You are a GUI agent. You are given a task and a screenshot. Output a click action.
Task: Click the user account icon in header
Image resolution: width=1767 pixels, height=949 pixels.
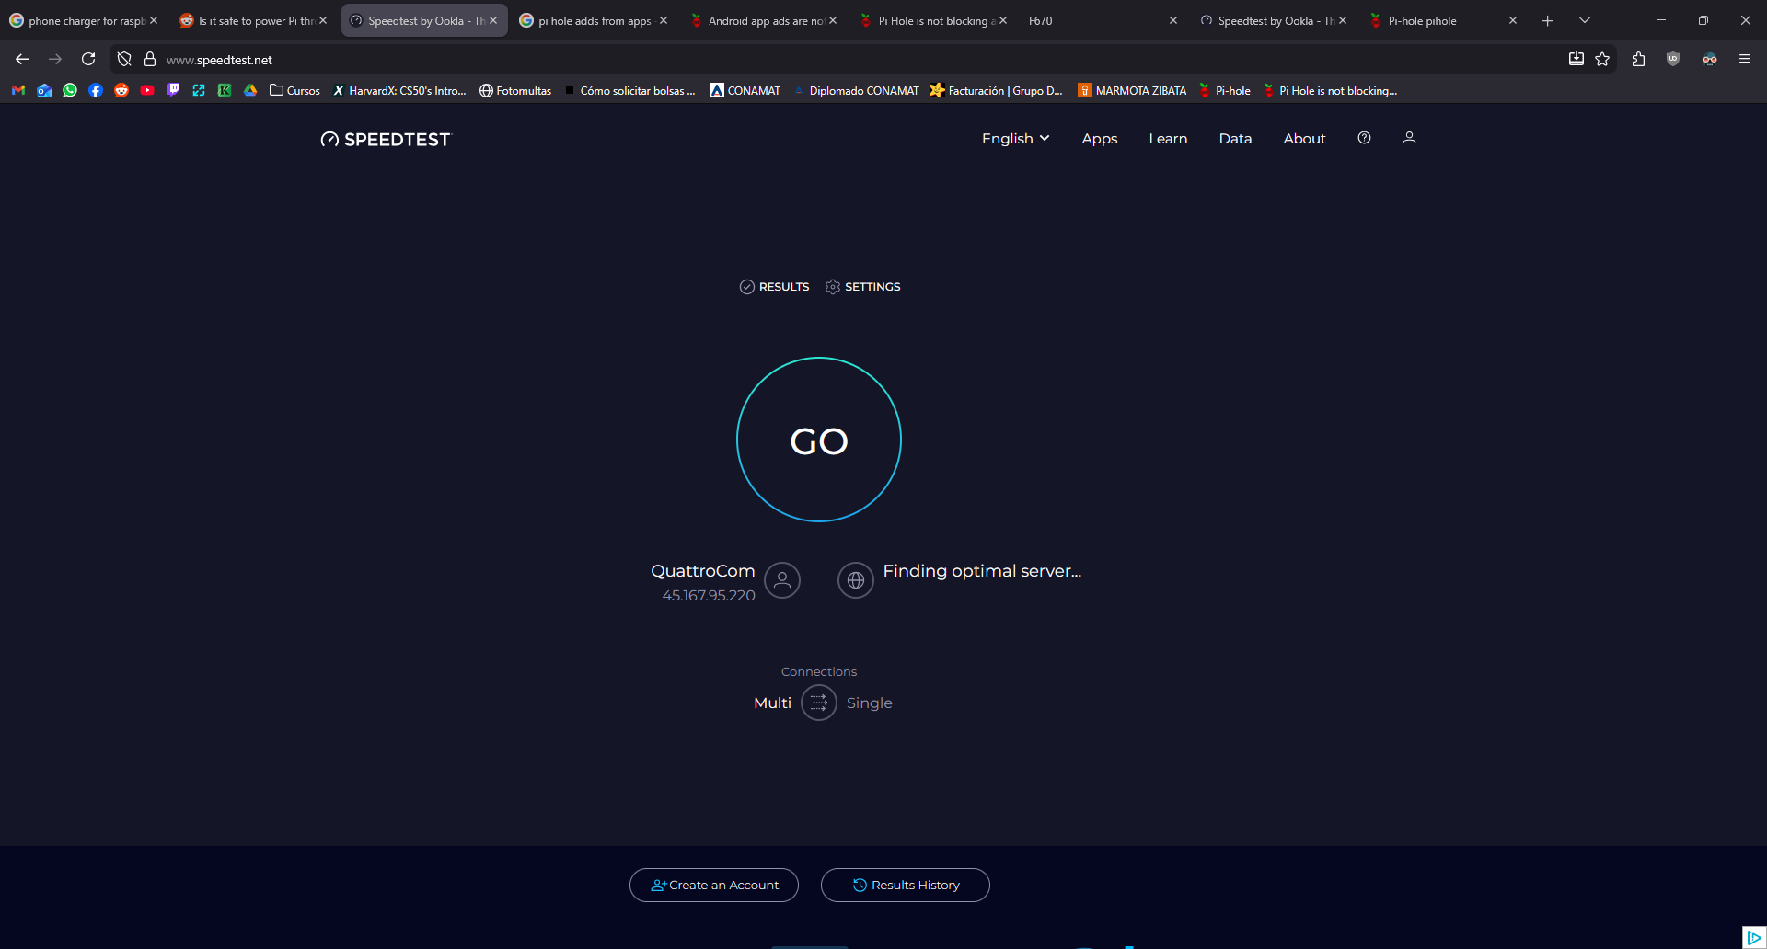1408,138
